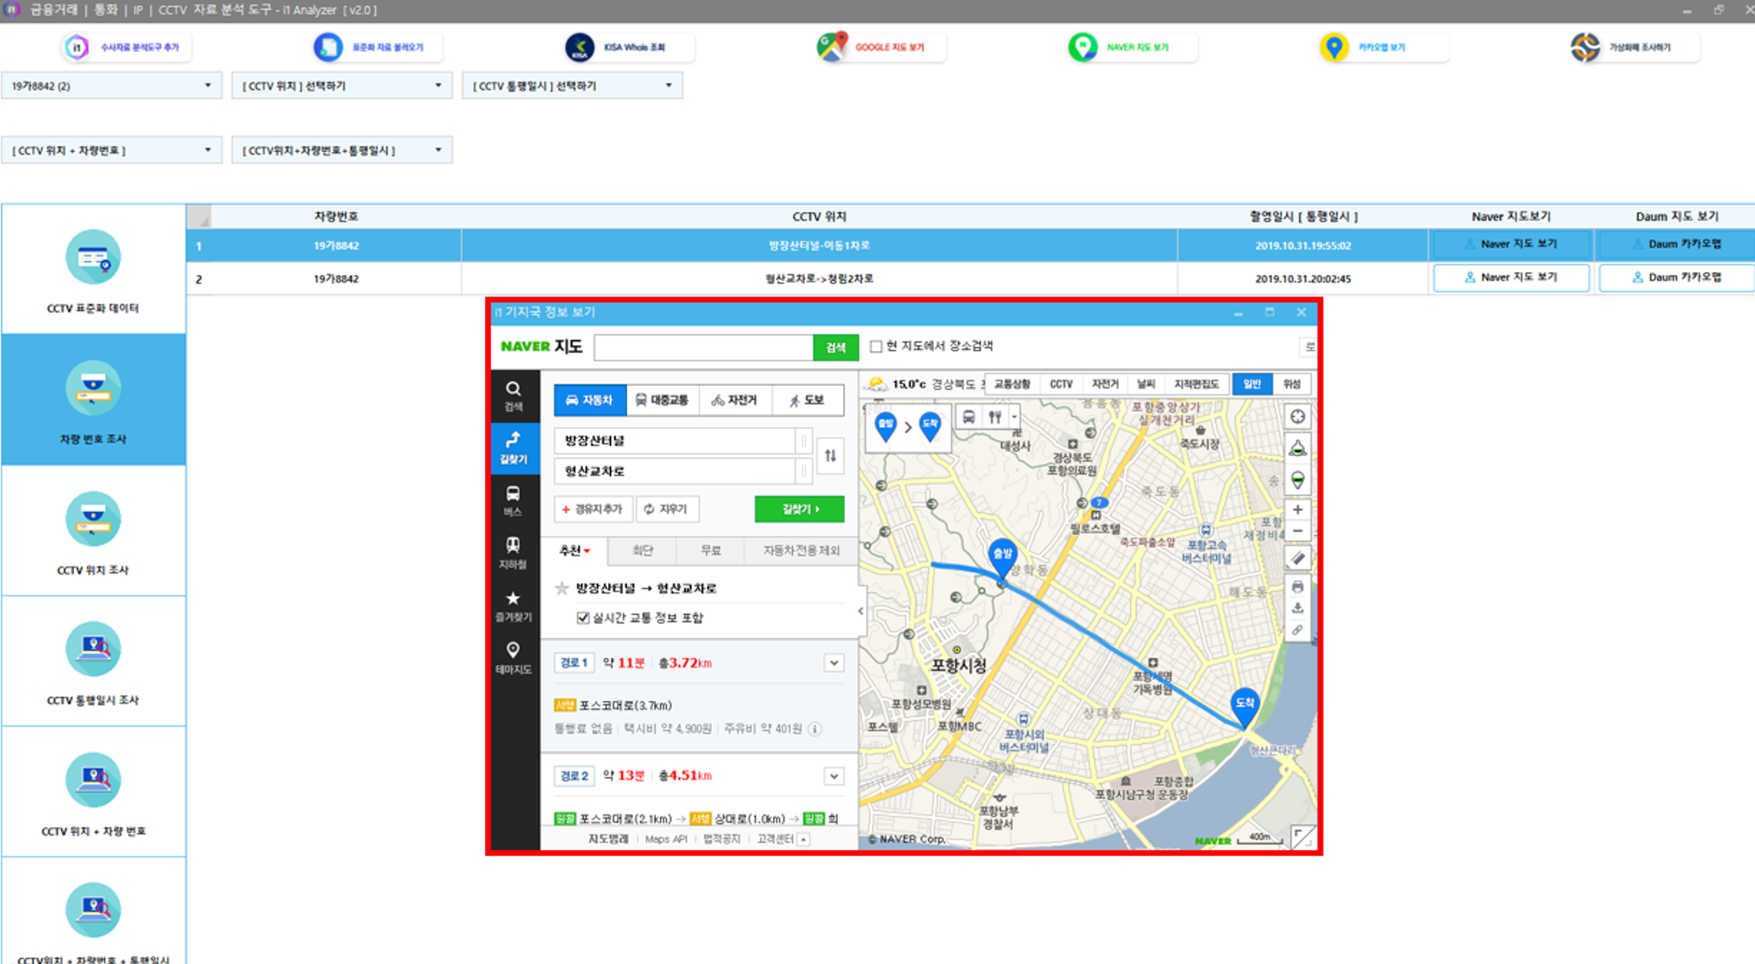The image size is (1755, 964).
Task: Click the 검색 magnifier icon in Naver sidebar
Action: point(513,396)
